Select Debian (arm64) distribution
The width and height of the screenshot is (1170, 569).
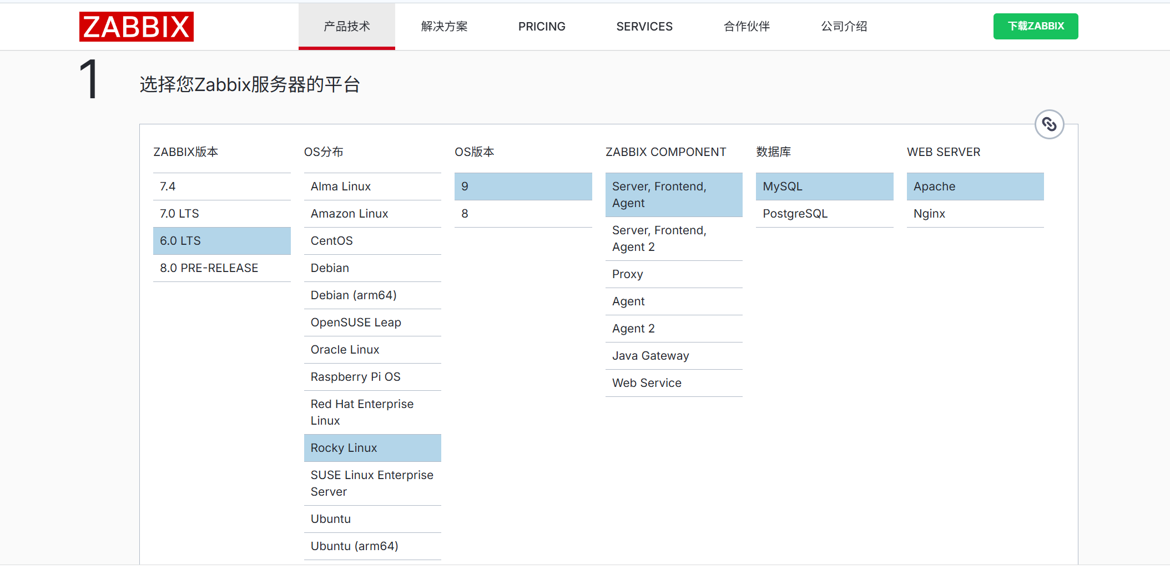372,295
